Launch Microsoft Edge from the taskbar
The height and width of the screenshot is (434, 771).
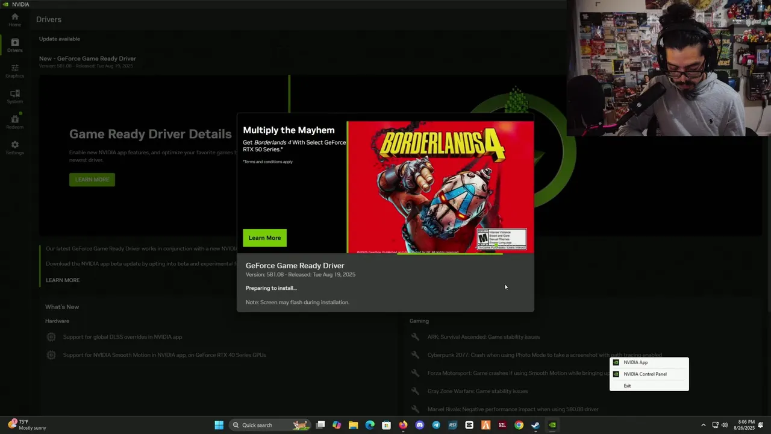[370, 425]
